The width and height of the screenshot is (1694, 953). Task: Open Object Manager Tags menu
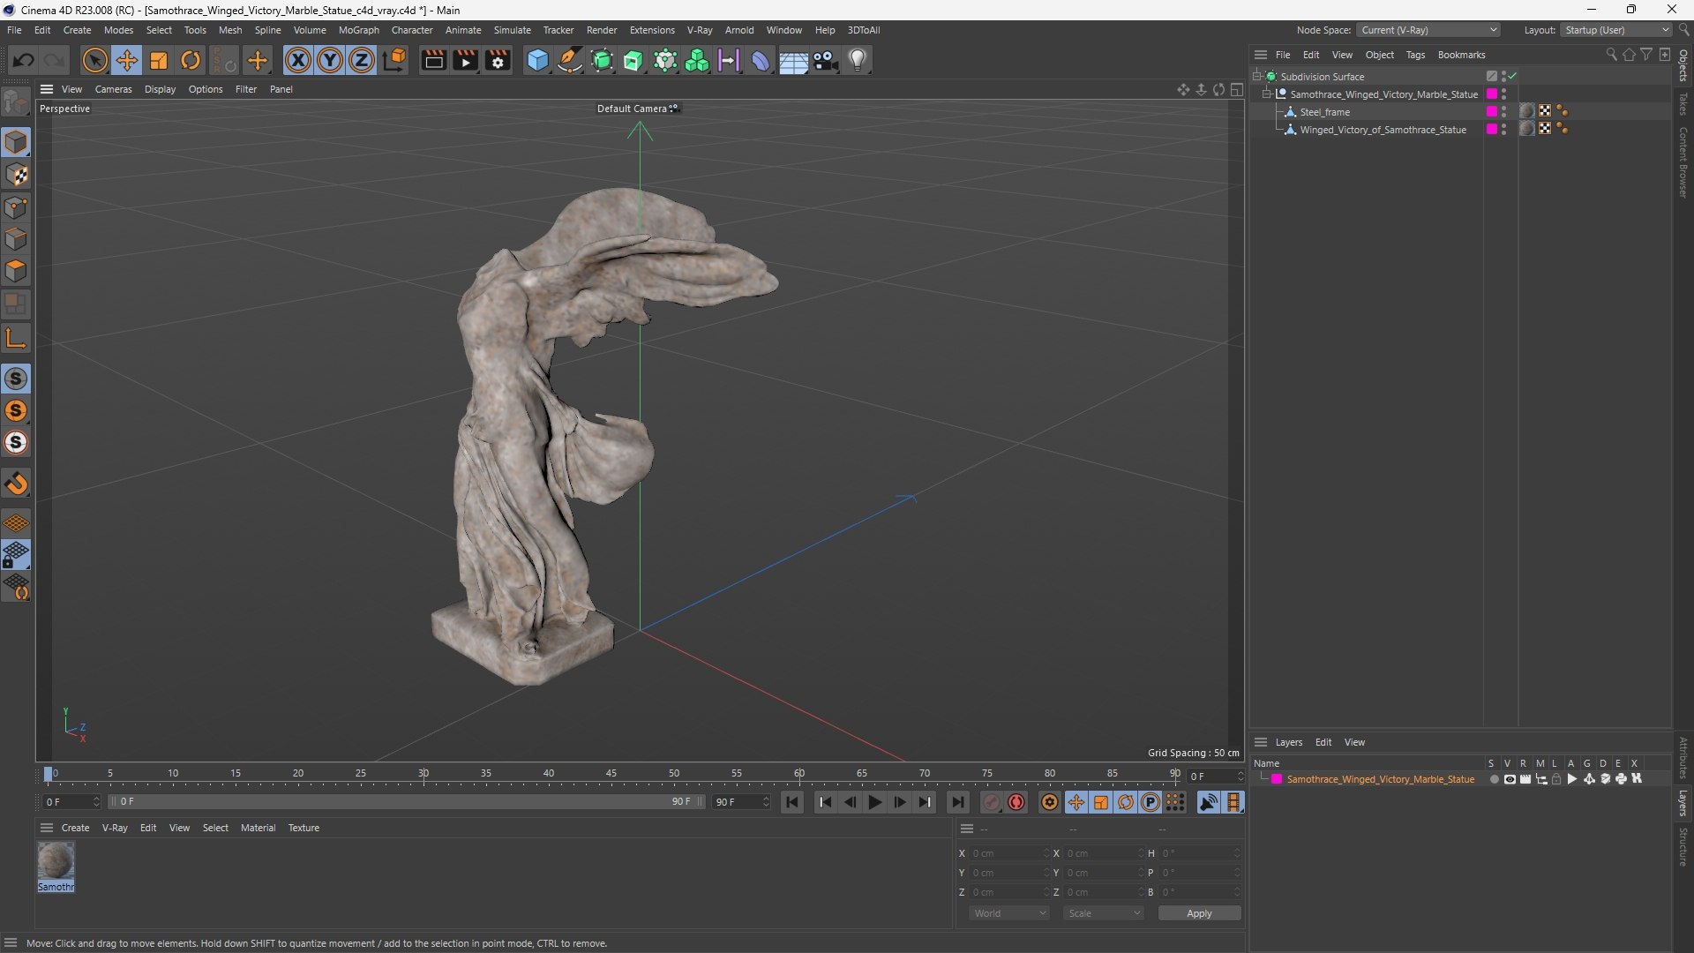[1415, 55]
